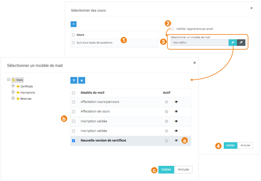Enable 'Notifier l'apprenant par email' checkbox
Viewport: 261px width, 181px height.
click(x=173, y=29)
